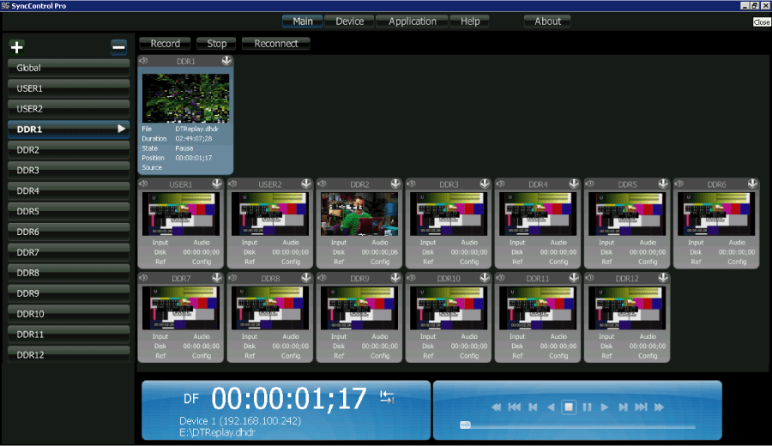Click the playback position slider handle
The width and height of the screenshot is (772, 446).
coord(465,425)
